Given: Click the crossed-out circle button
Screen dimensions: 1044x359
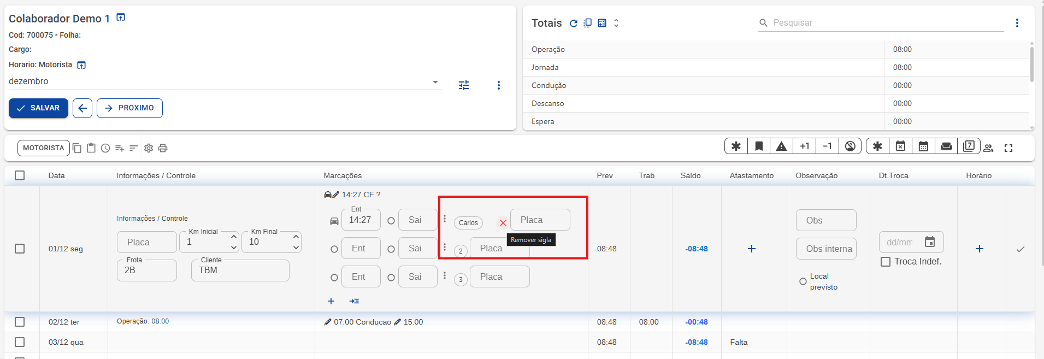Looking at the screenshot, I should click(x=850, y=146).
